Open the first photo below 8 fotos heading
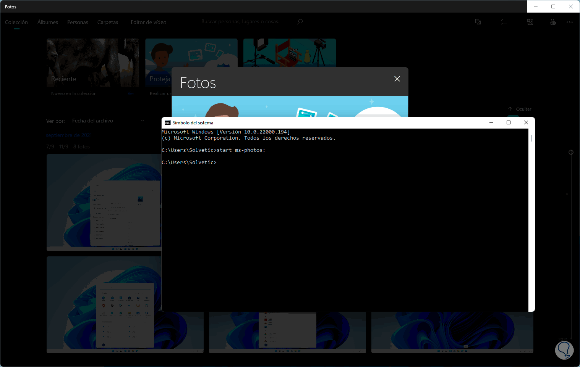580x367 pixels. (x=104, y=203)
